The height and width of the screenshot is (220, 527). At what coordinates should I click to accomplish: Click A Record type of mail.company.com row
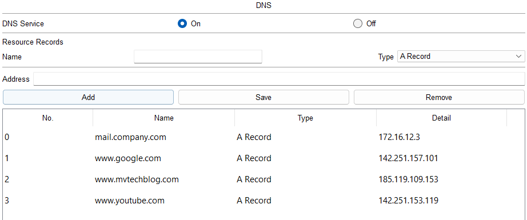click(x=254, y=137)
